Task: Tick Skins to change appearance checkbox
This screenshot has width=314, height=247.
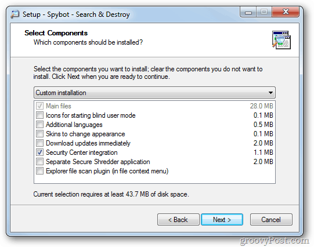Action: tap(39, 133)
